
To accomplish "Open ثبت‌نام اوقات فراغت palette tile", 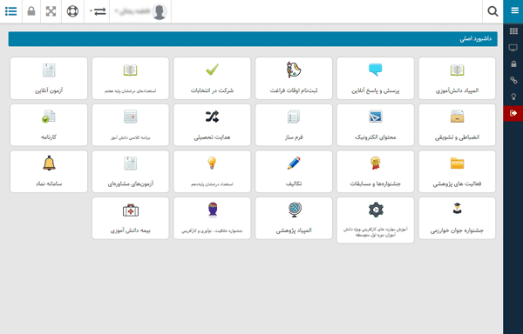I will 294,78.
